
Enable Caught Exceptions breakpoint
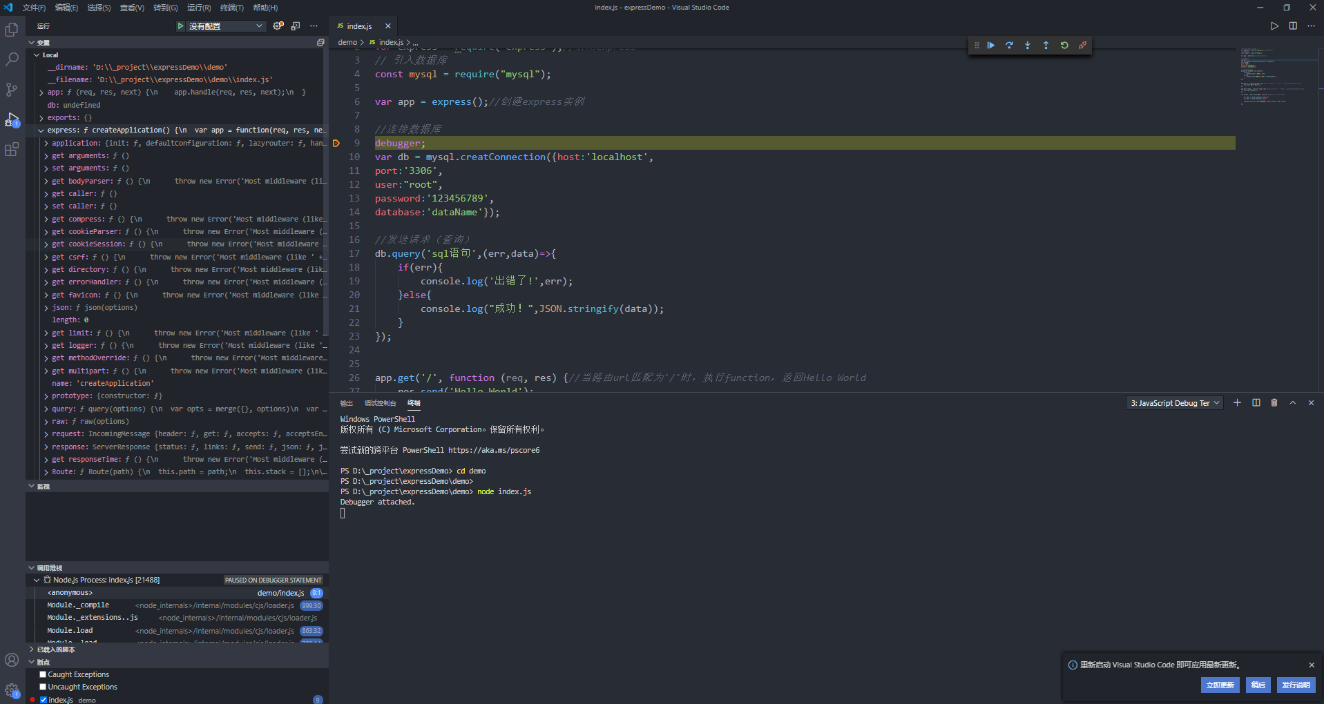click(43, 675)
